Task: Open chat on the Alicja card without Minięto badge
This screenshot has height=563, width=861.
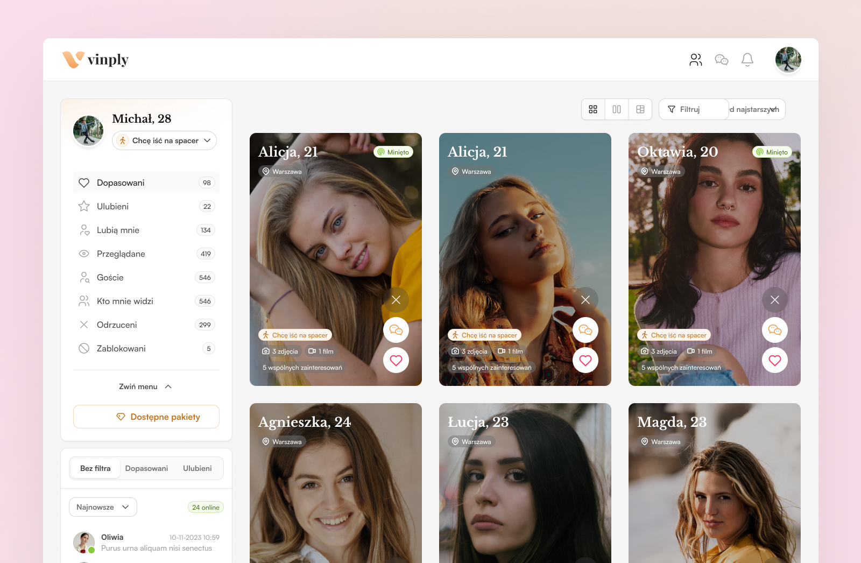Action: tap(585, 330)
